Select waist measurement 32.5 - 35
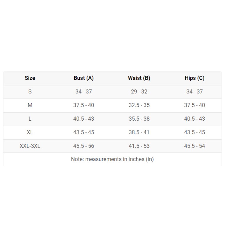Screen dimensions: 227x227 139,105
